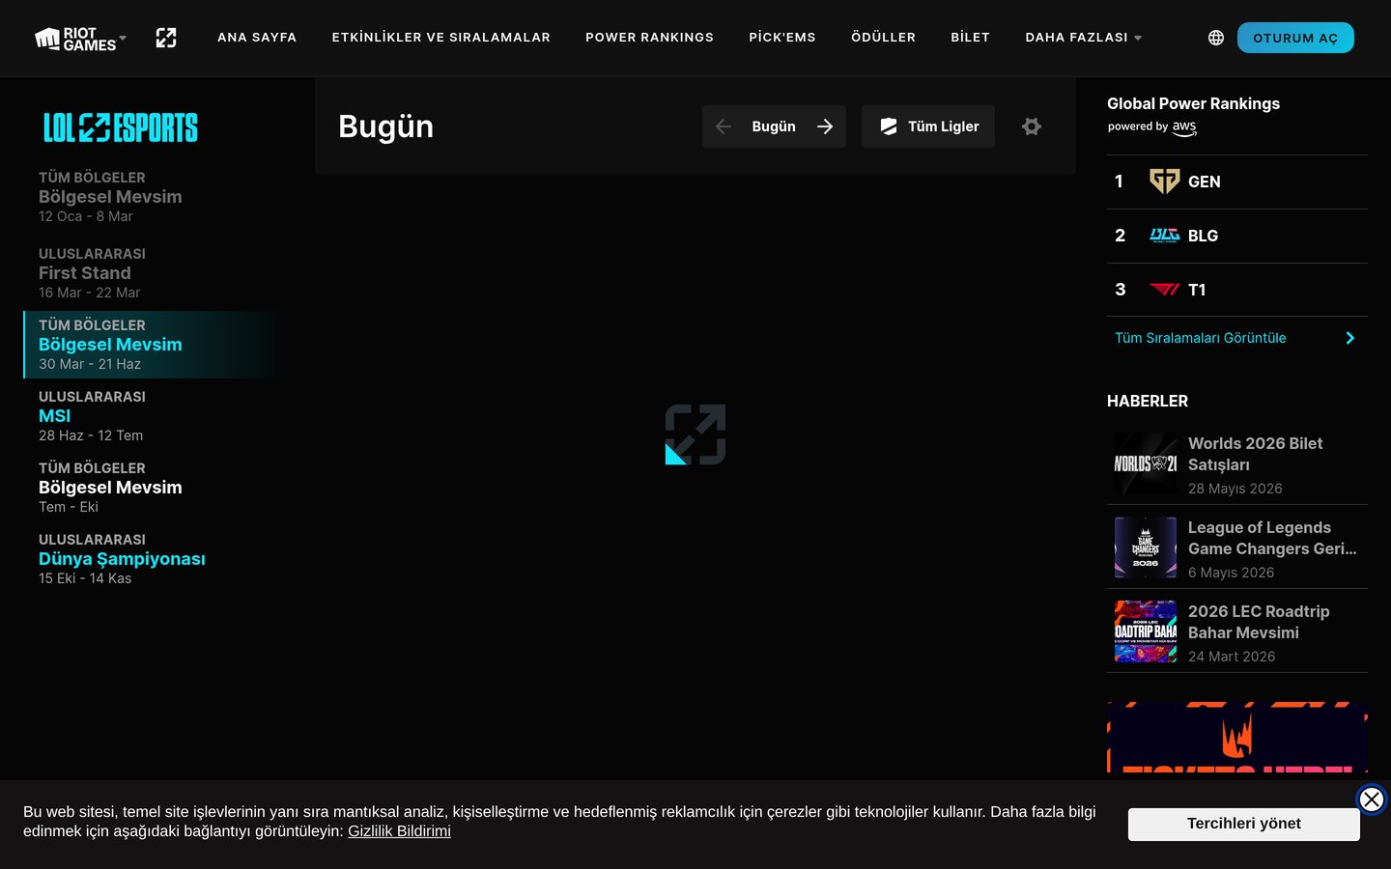Open the GEN rank 1 row

[x=1237, y=182]
